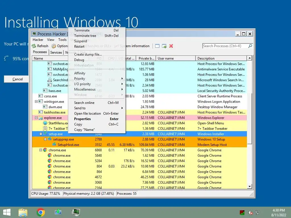
Task: Expand the Miscellaneous submenu
Action: (97, 89)
